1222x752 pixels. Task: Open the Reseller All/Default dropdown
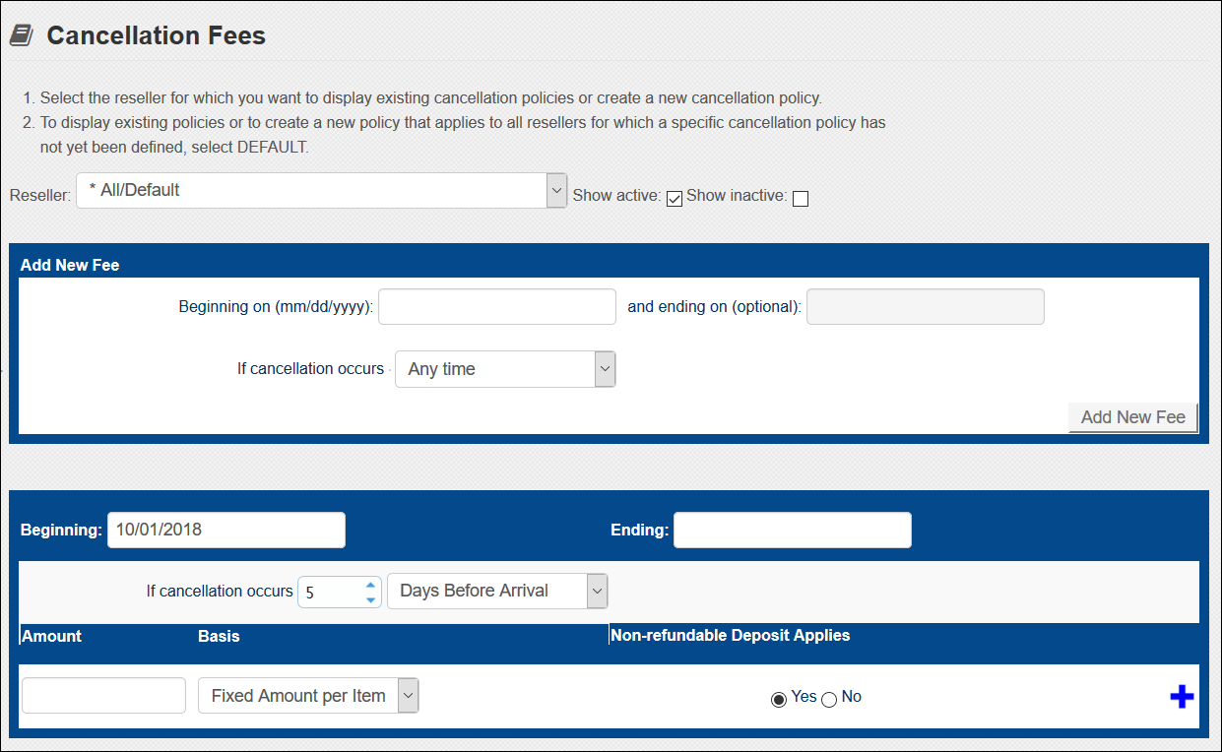point(321,190)
